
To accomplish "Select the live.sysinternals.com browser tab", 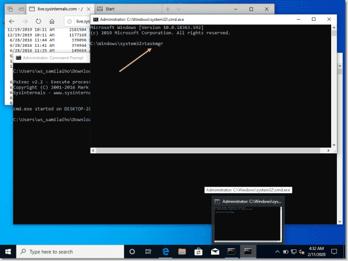I will pyautogui.click(x=55, y=10).
